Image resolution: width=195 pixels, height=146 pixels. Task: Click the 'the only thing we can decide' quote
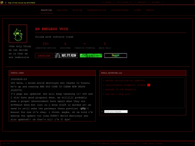[19, 52]
